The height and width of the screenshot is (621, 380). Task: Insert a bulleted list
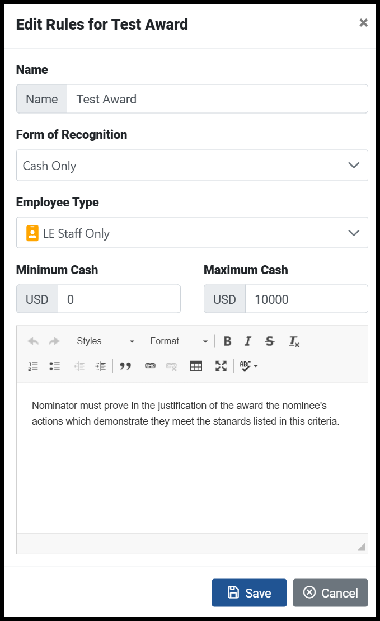click(x=55, y=366)
